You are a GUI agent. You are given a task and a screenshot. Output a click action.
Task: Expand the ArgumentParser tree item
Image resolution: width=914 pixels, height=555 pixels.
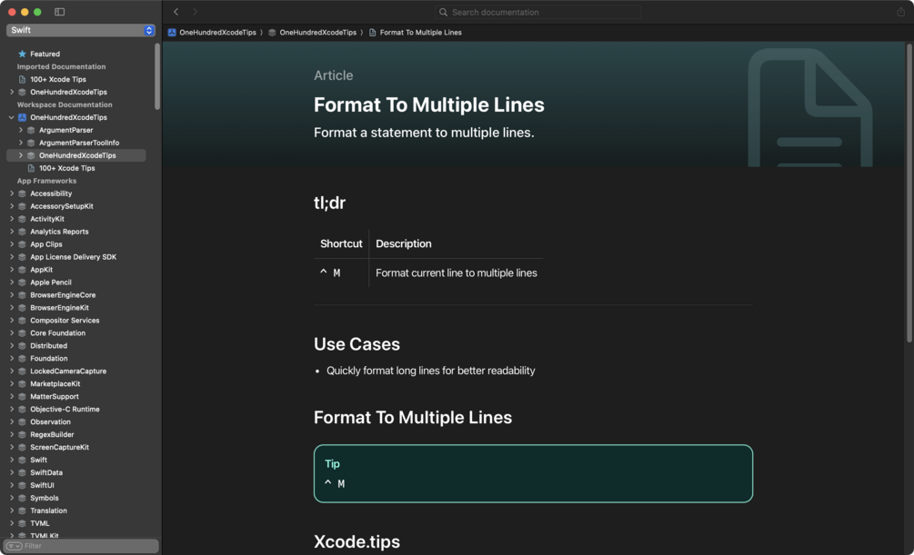pyautogui.click(x=21, y=130)
